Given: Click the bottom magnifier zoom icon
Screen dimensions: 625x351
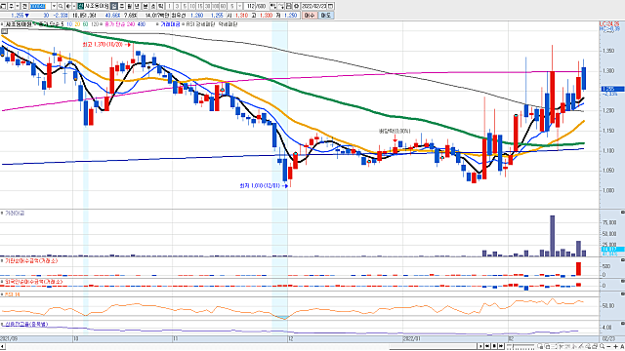Looking at the screenshot, I should (602, 347).
